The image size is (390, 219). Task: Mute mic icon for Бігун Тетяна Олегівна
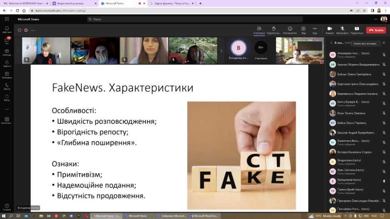coord(384,113)
